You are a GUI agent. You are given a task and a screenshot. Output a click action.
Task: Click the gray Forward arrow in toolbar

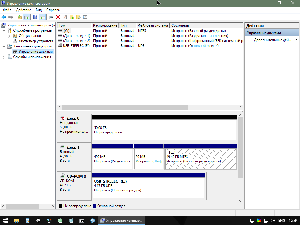pos(11,17)
